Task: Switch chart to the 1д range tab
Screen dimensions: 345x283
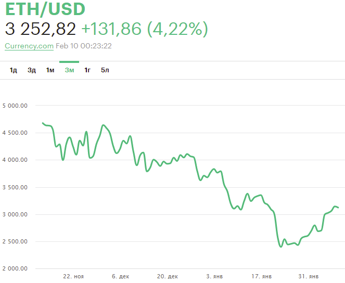Action: tap(13, 70)
